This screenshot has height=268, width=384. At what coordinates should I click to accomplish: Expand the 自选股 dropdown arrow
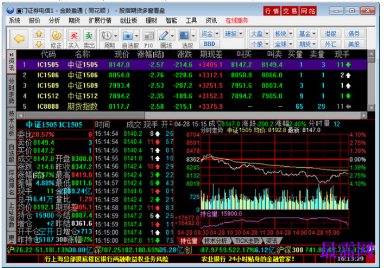[x=136, y=36]
